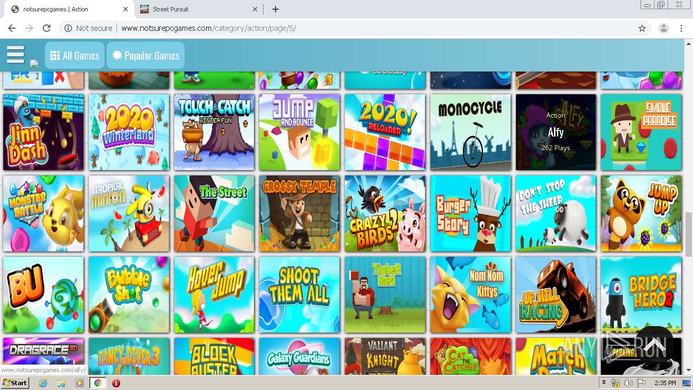Image resolution: width=693 pixels, height=390 pixels.
Task: Open Fancy Diver 3 game
Action: coord(129,356)
